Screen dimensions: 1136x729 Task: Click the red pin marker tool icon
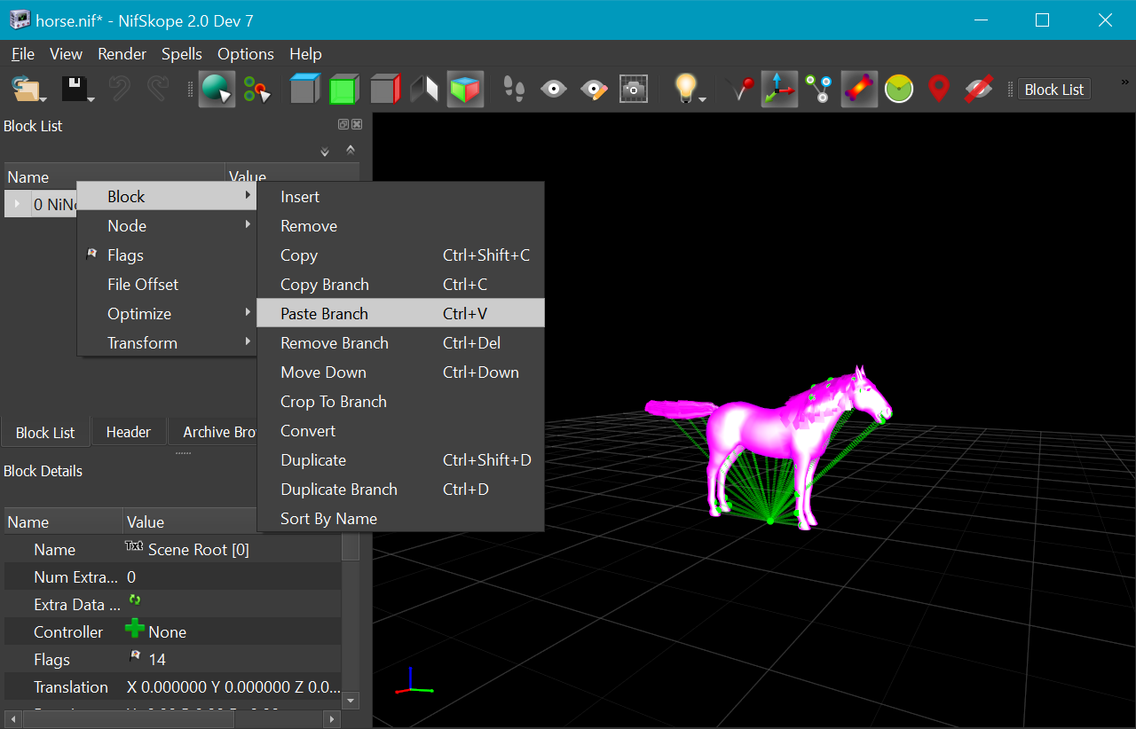coord(740,89)
